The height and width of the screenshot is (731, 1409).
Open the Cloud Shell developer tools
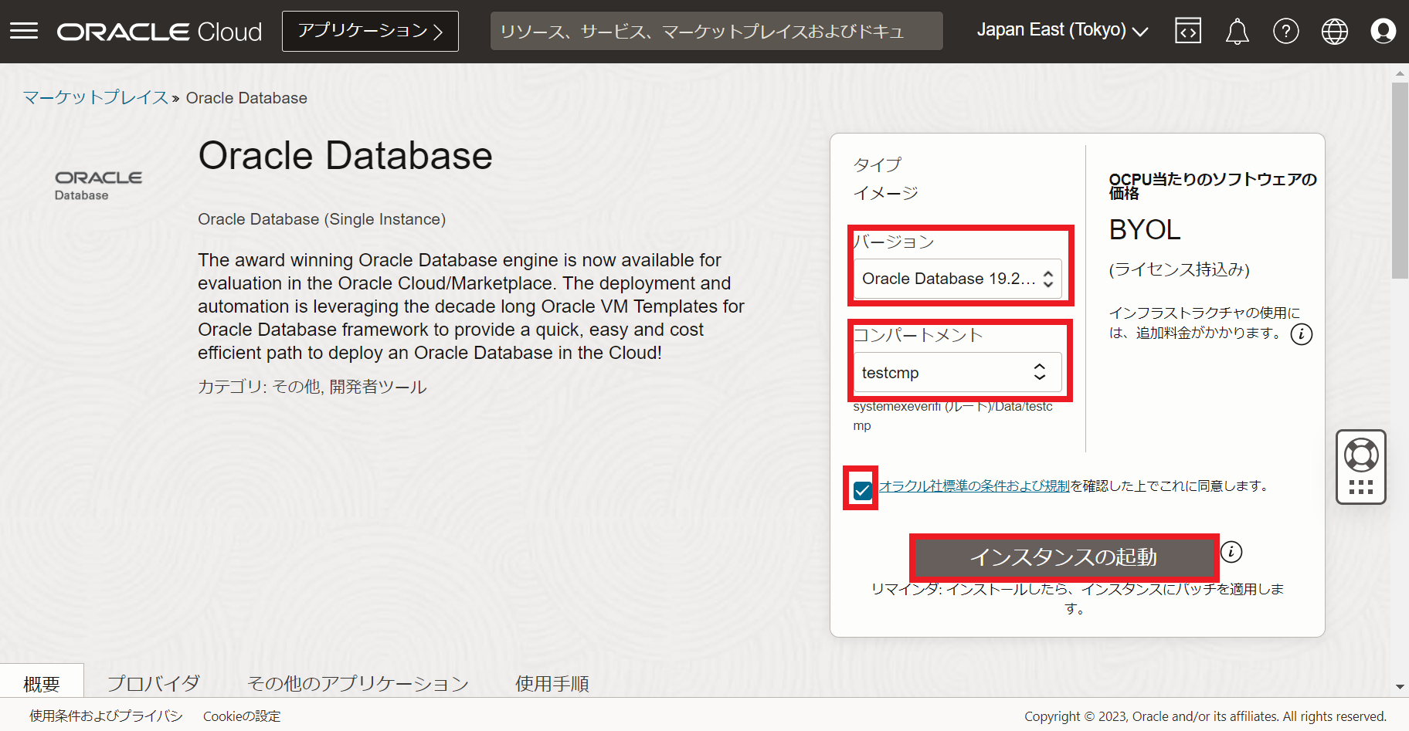click(x=1187, y=30)
